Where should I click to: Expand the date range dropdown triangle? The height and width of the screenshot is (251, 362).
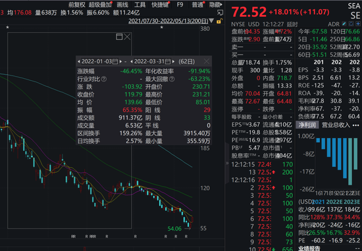click(x=211, y=21)
